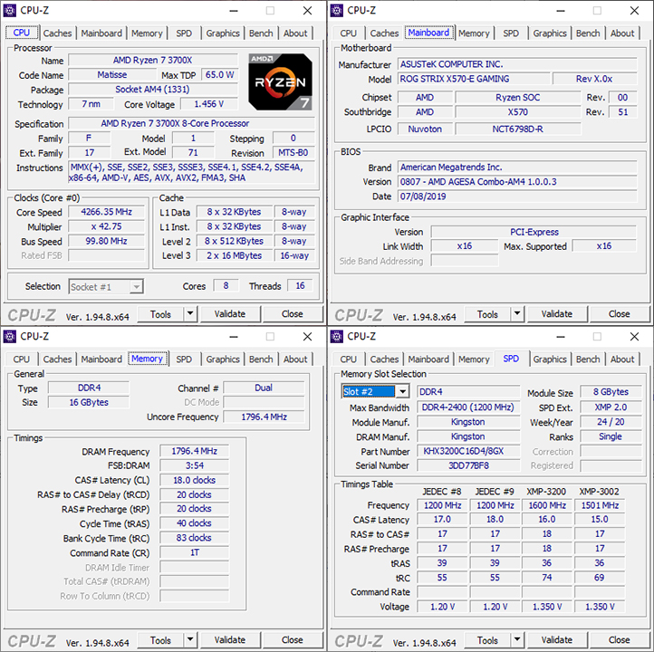Click Close button in Memory window

[293, 640]
